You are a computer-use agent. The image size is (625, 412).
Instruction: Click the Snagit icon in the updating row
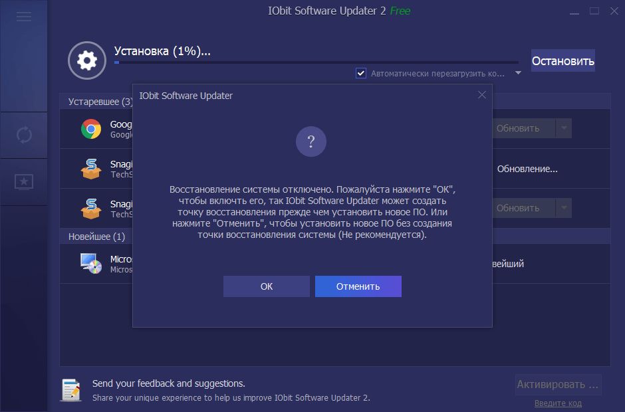[x=91, y=169]
